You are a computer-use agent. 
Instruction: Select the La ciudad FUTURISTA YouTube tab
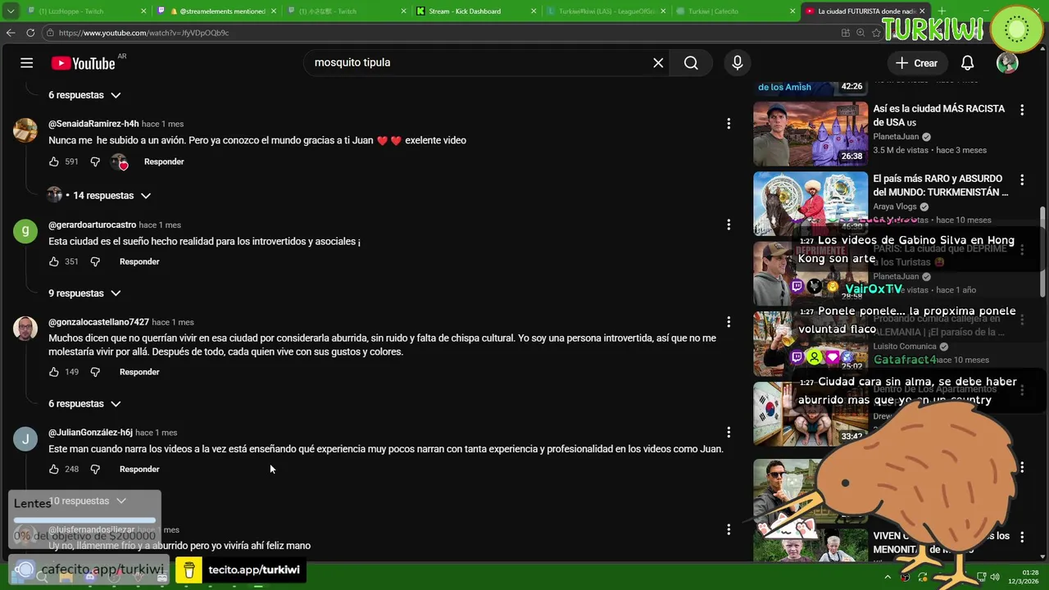865,11
